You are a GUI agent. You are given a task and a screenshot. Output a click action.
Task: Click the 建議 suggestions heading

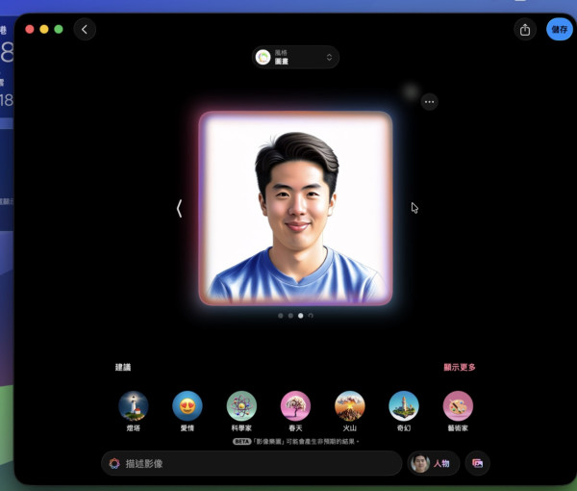coord(123,367)
